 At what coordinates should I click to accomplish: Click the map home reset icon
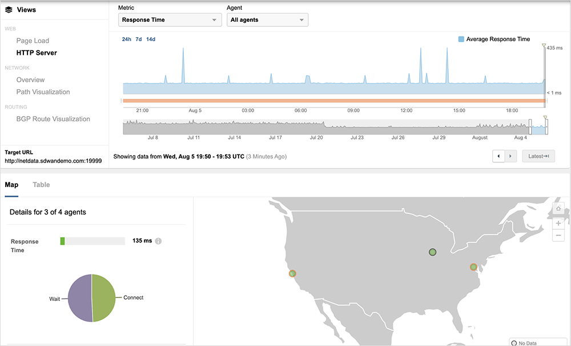(558, 208)
